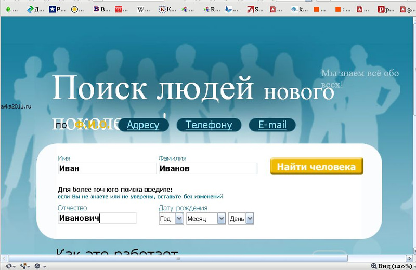
Task: Open the Internet Explorer "e" bookmark
Action: (295, 9)
